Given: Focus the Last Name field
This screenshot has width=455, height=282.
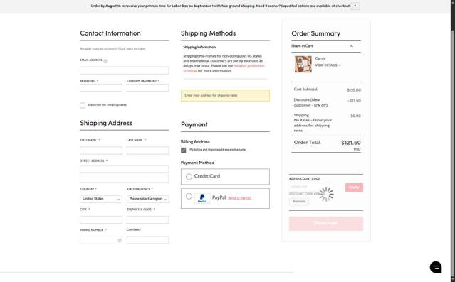Looking at the screenshot, I should coord(147,151).
